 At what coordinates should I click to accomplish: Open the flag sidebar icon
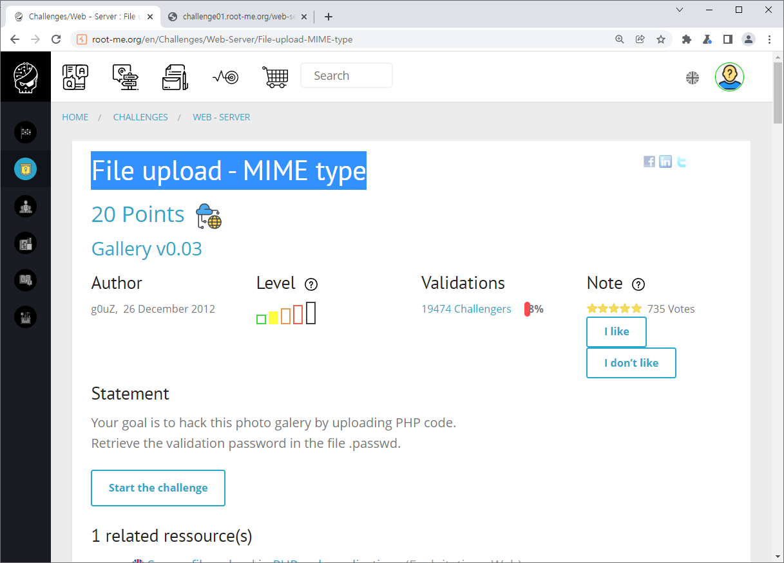coord(26,133)
